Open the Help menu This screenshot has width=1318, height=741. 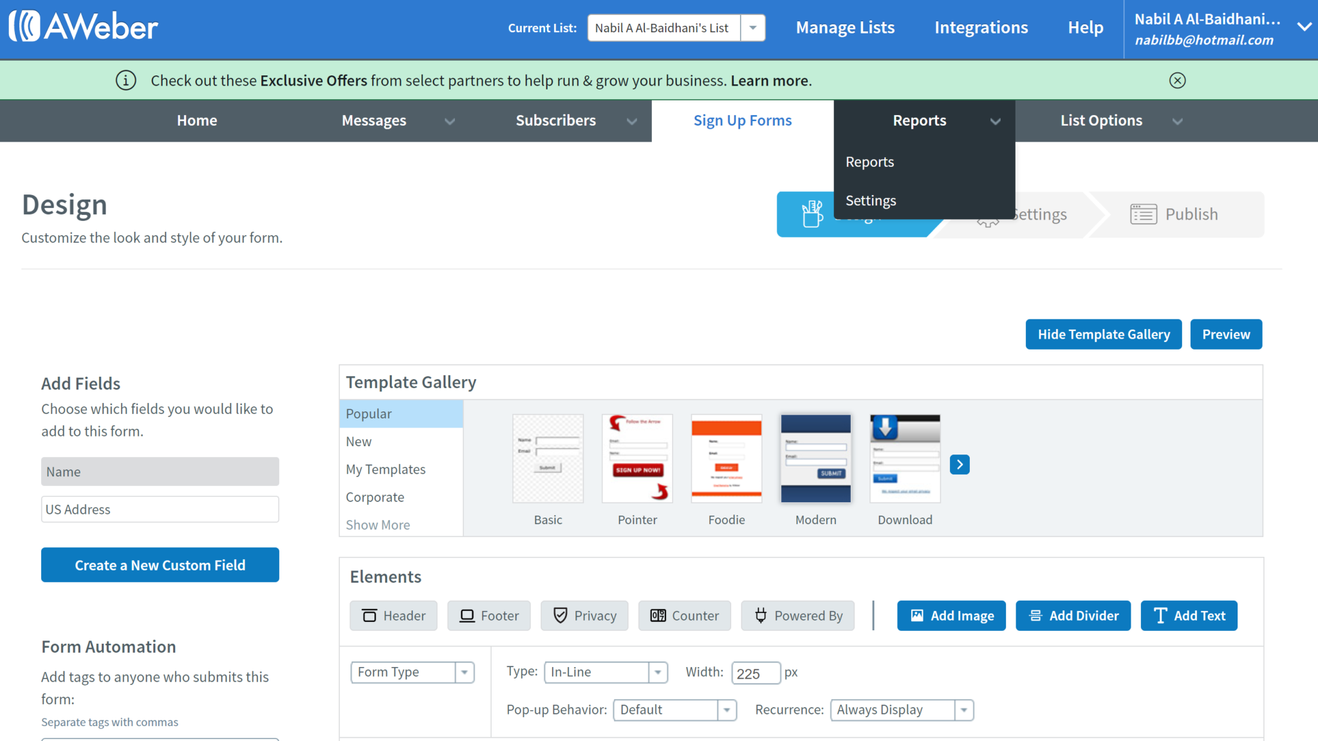tap(1085, 28)
